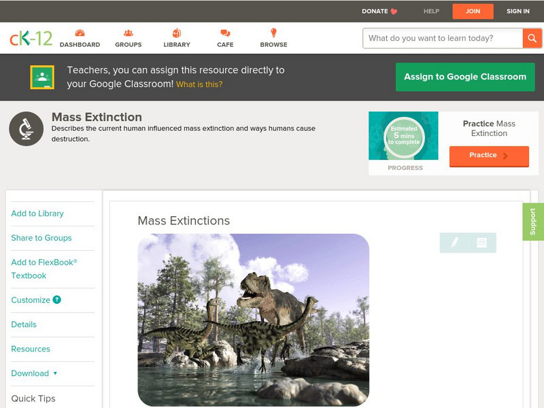Open the HELP link
Screen dimensions: 544x408
[x=431, y=12]
